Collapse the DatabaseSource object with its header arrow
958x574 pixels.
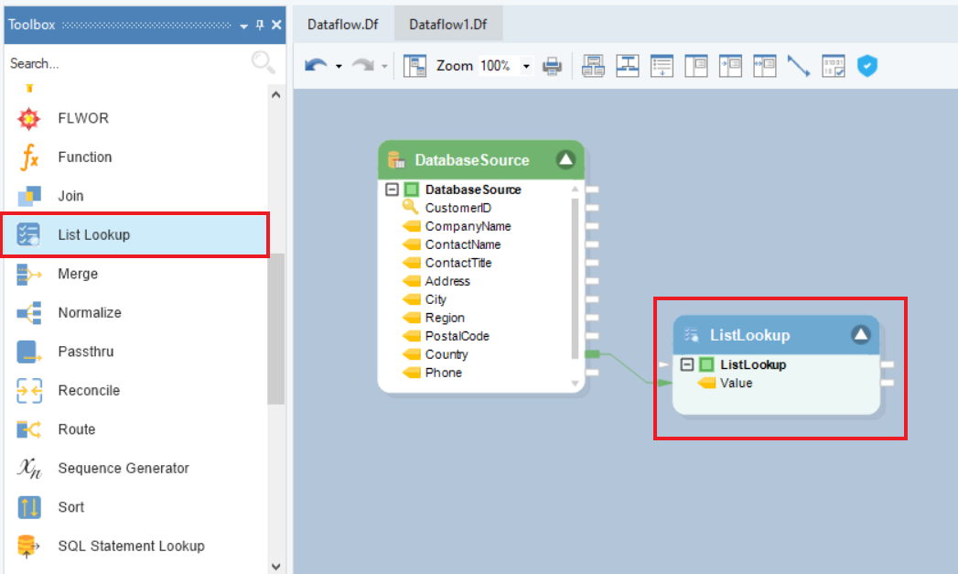[565, 160]
